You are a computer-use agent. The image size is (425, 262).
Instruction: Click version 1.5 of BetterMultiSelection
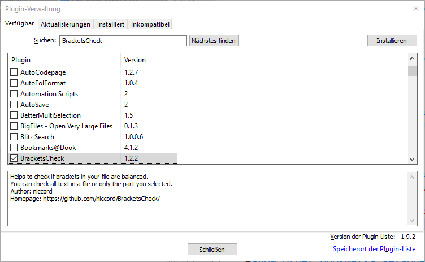(x=128, y=115)
